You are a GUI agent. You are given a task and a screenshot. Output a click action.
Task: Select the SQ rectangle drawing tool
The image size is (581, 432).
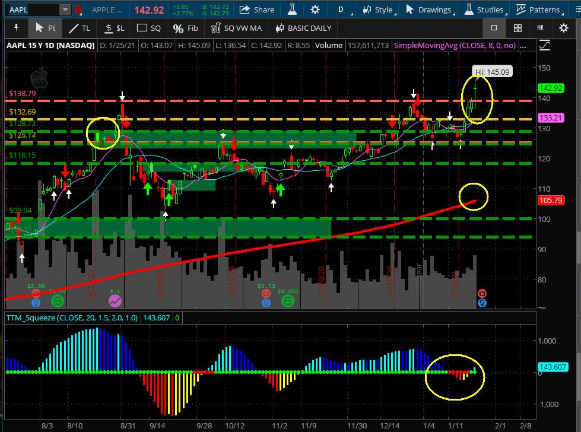pos(149,28)
